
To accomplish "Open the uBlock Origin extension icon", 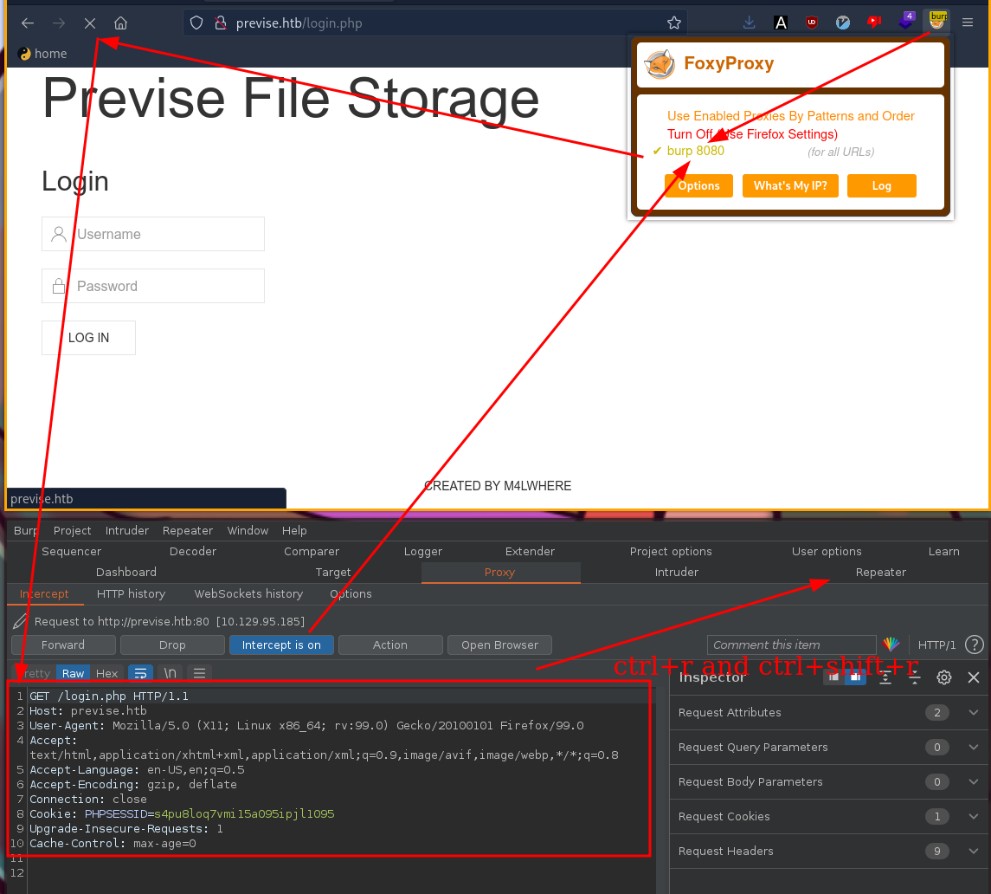I will pos(812,23).
